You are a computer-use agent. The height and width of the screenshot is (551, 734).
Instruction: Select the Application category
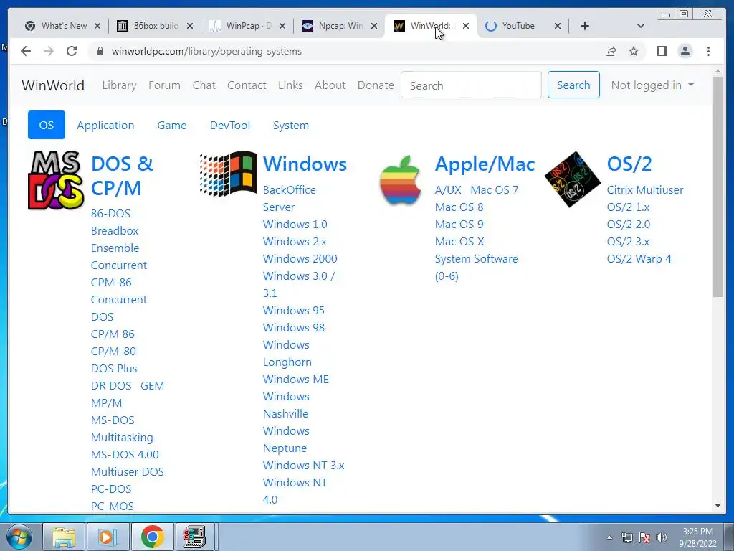tap(105, 125)
